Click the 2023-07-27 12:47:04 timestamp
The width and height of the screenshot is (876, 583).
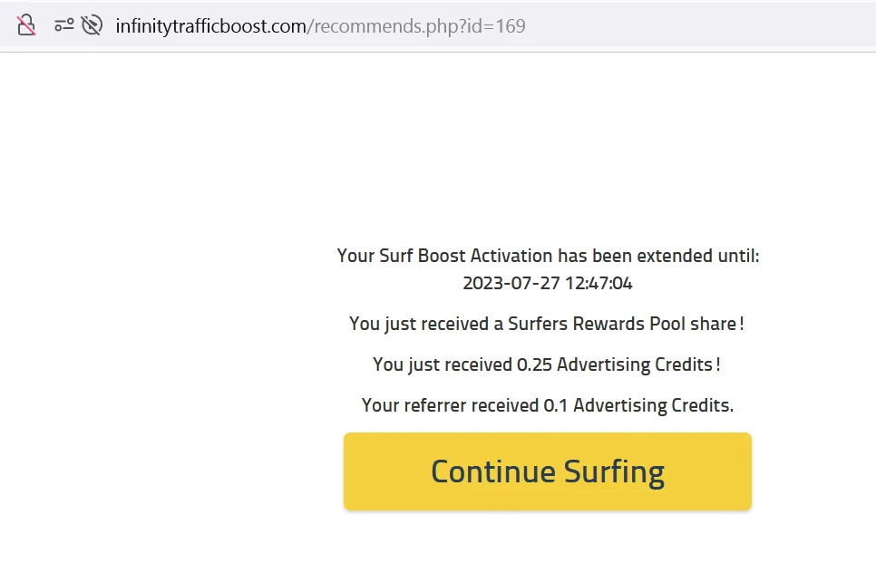click(548, 283)
